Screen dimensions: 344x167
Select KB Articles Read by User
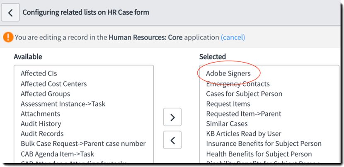click(x=244, y=134)
